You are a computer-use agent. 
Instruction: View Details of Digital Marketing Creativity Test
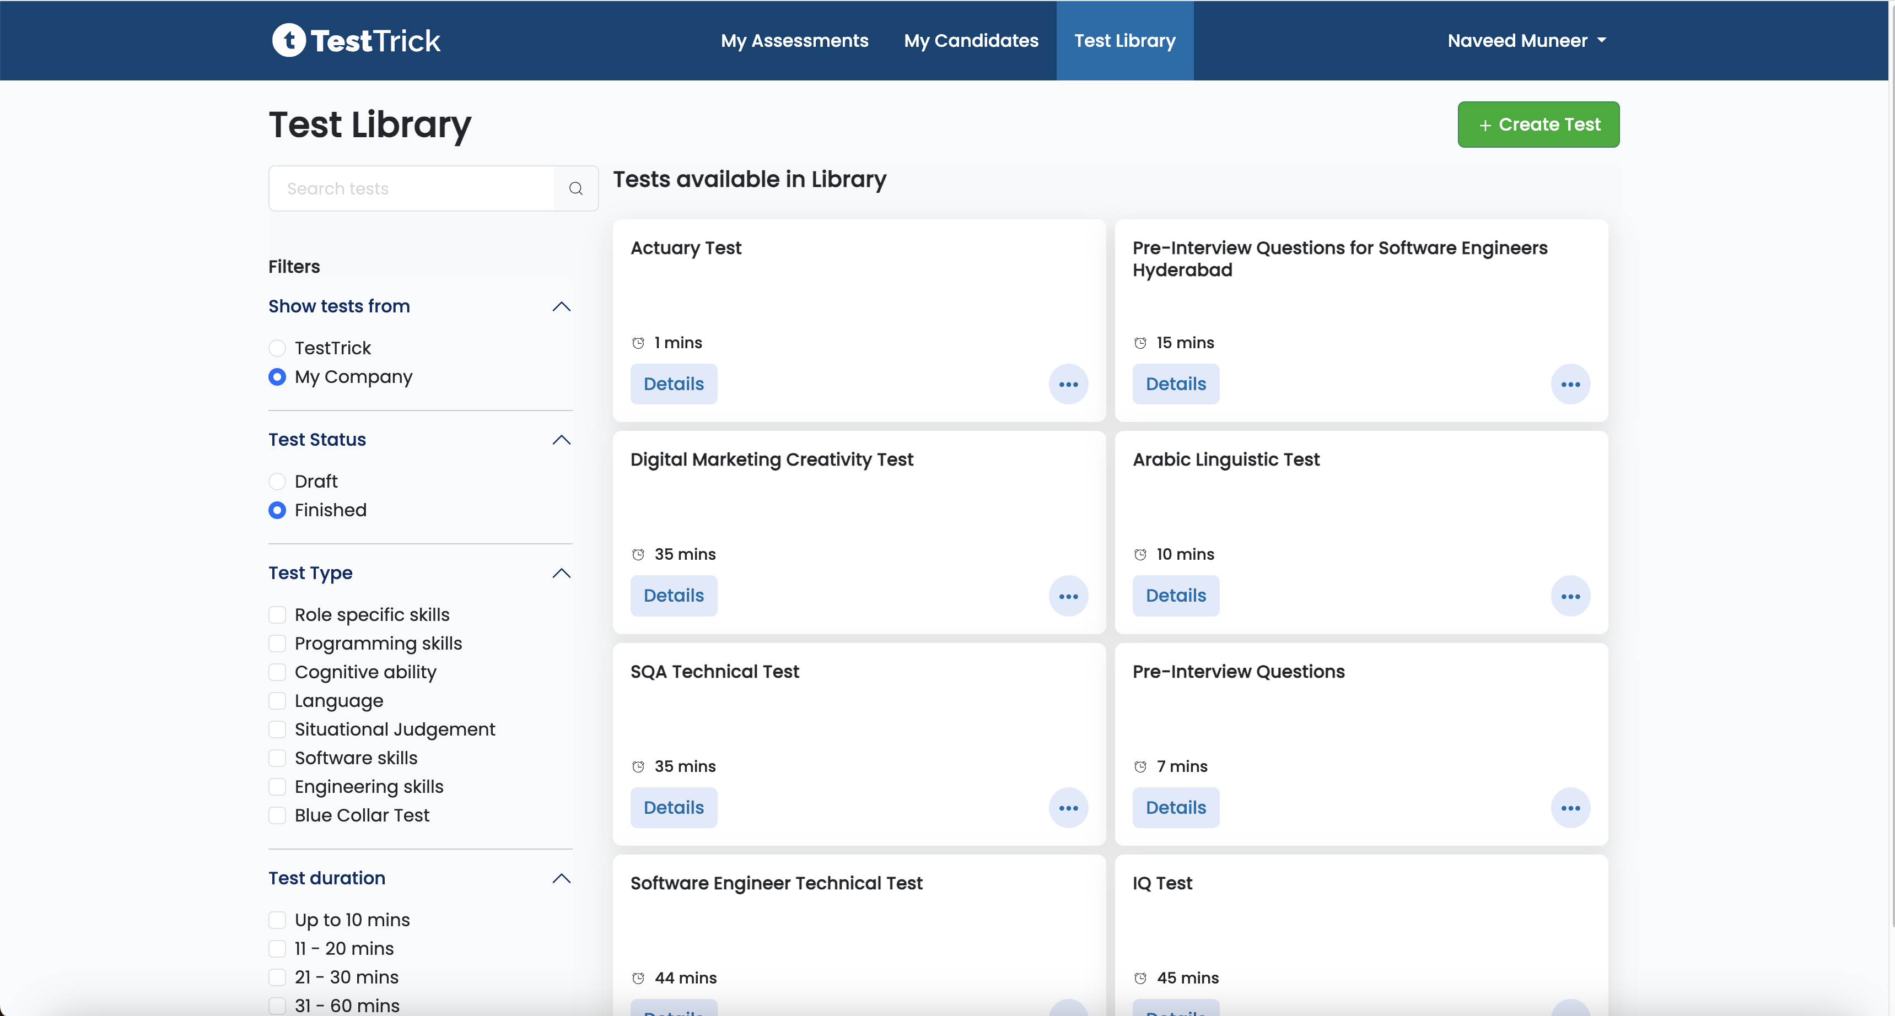673,596
